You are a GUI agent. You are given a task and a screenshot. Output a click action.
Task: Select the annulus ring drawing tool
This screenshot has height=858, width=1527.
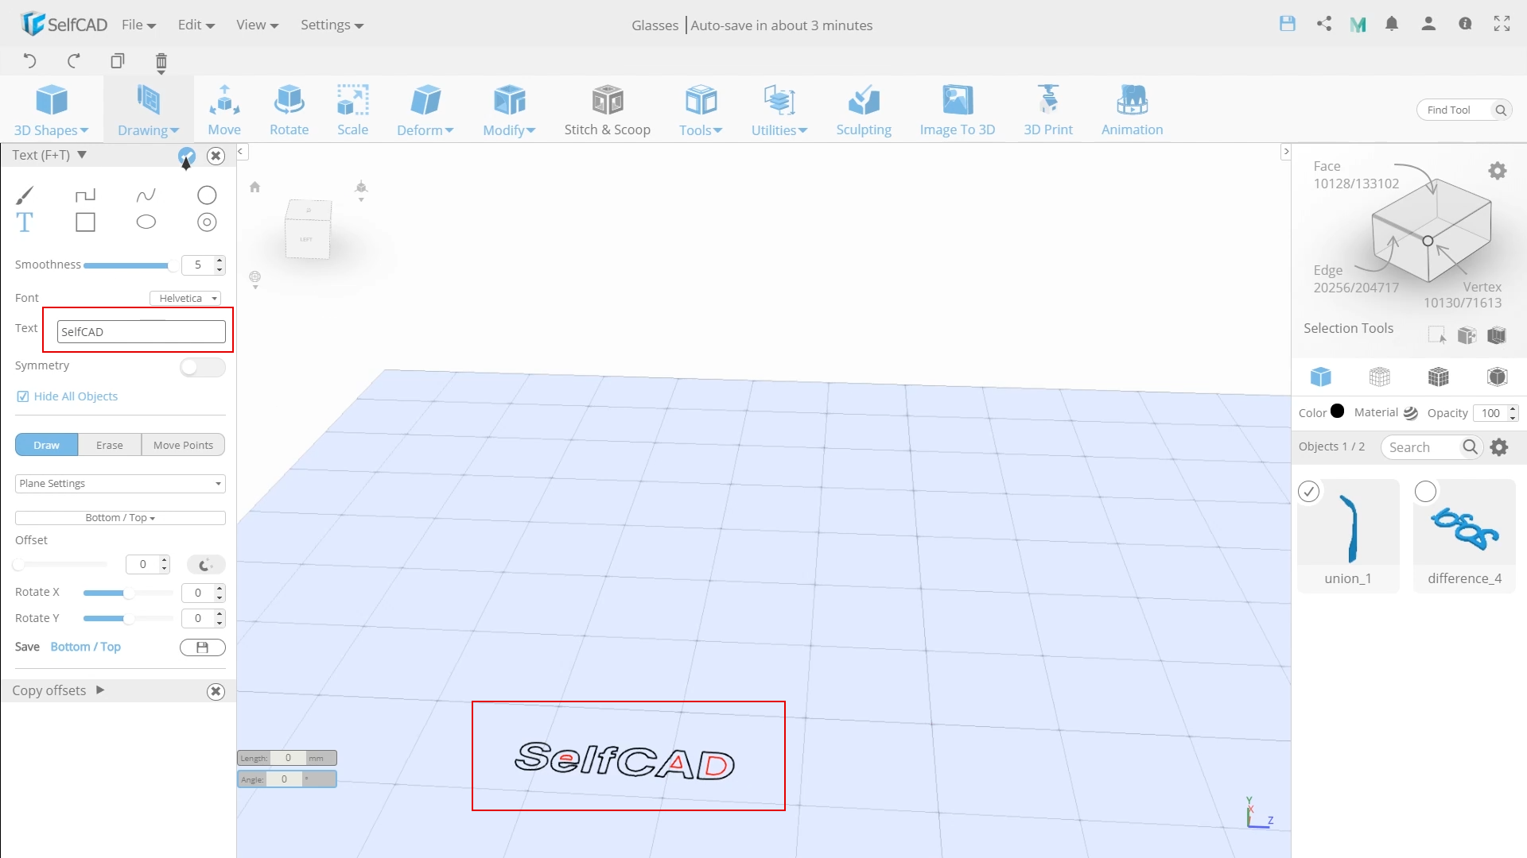[207, 222]
